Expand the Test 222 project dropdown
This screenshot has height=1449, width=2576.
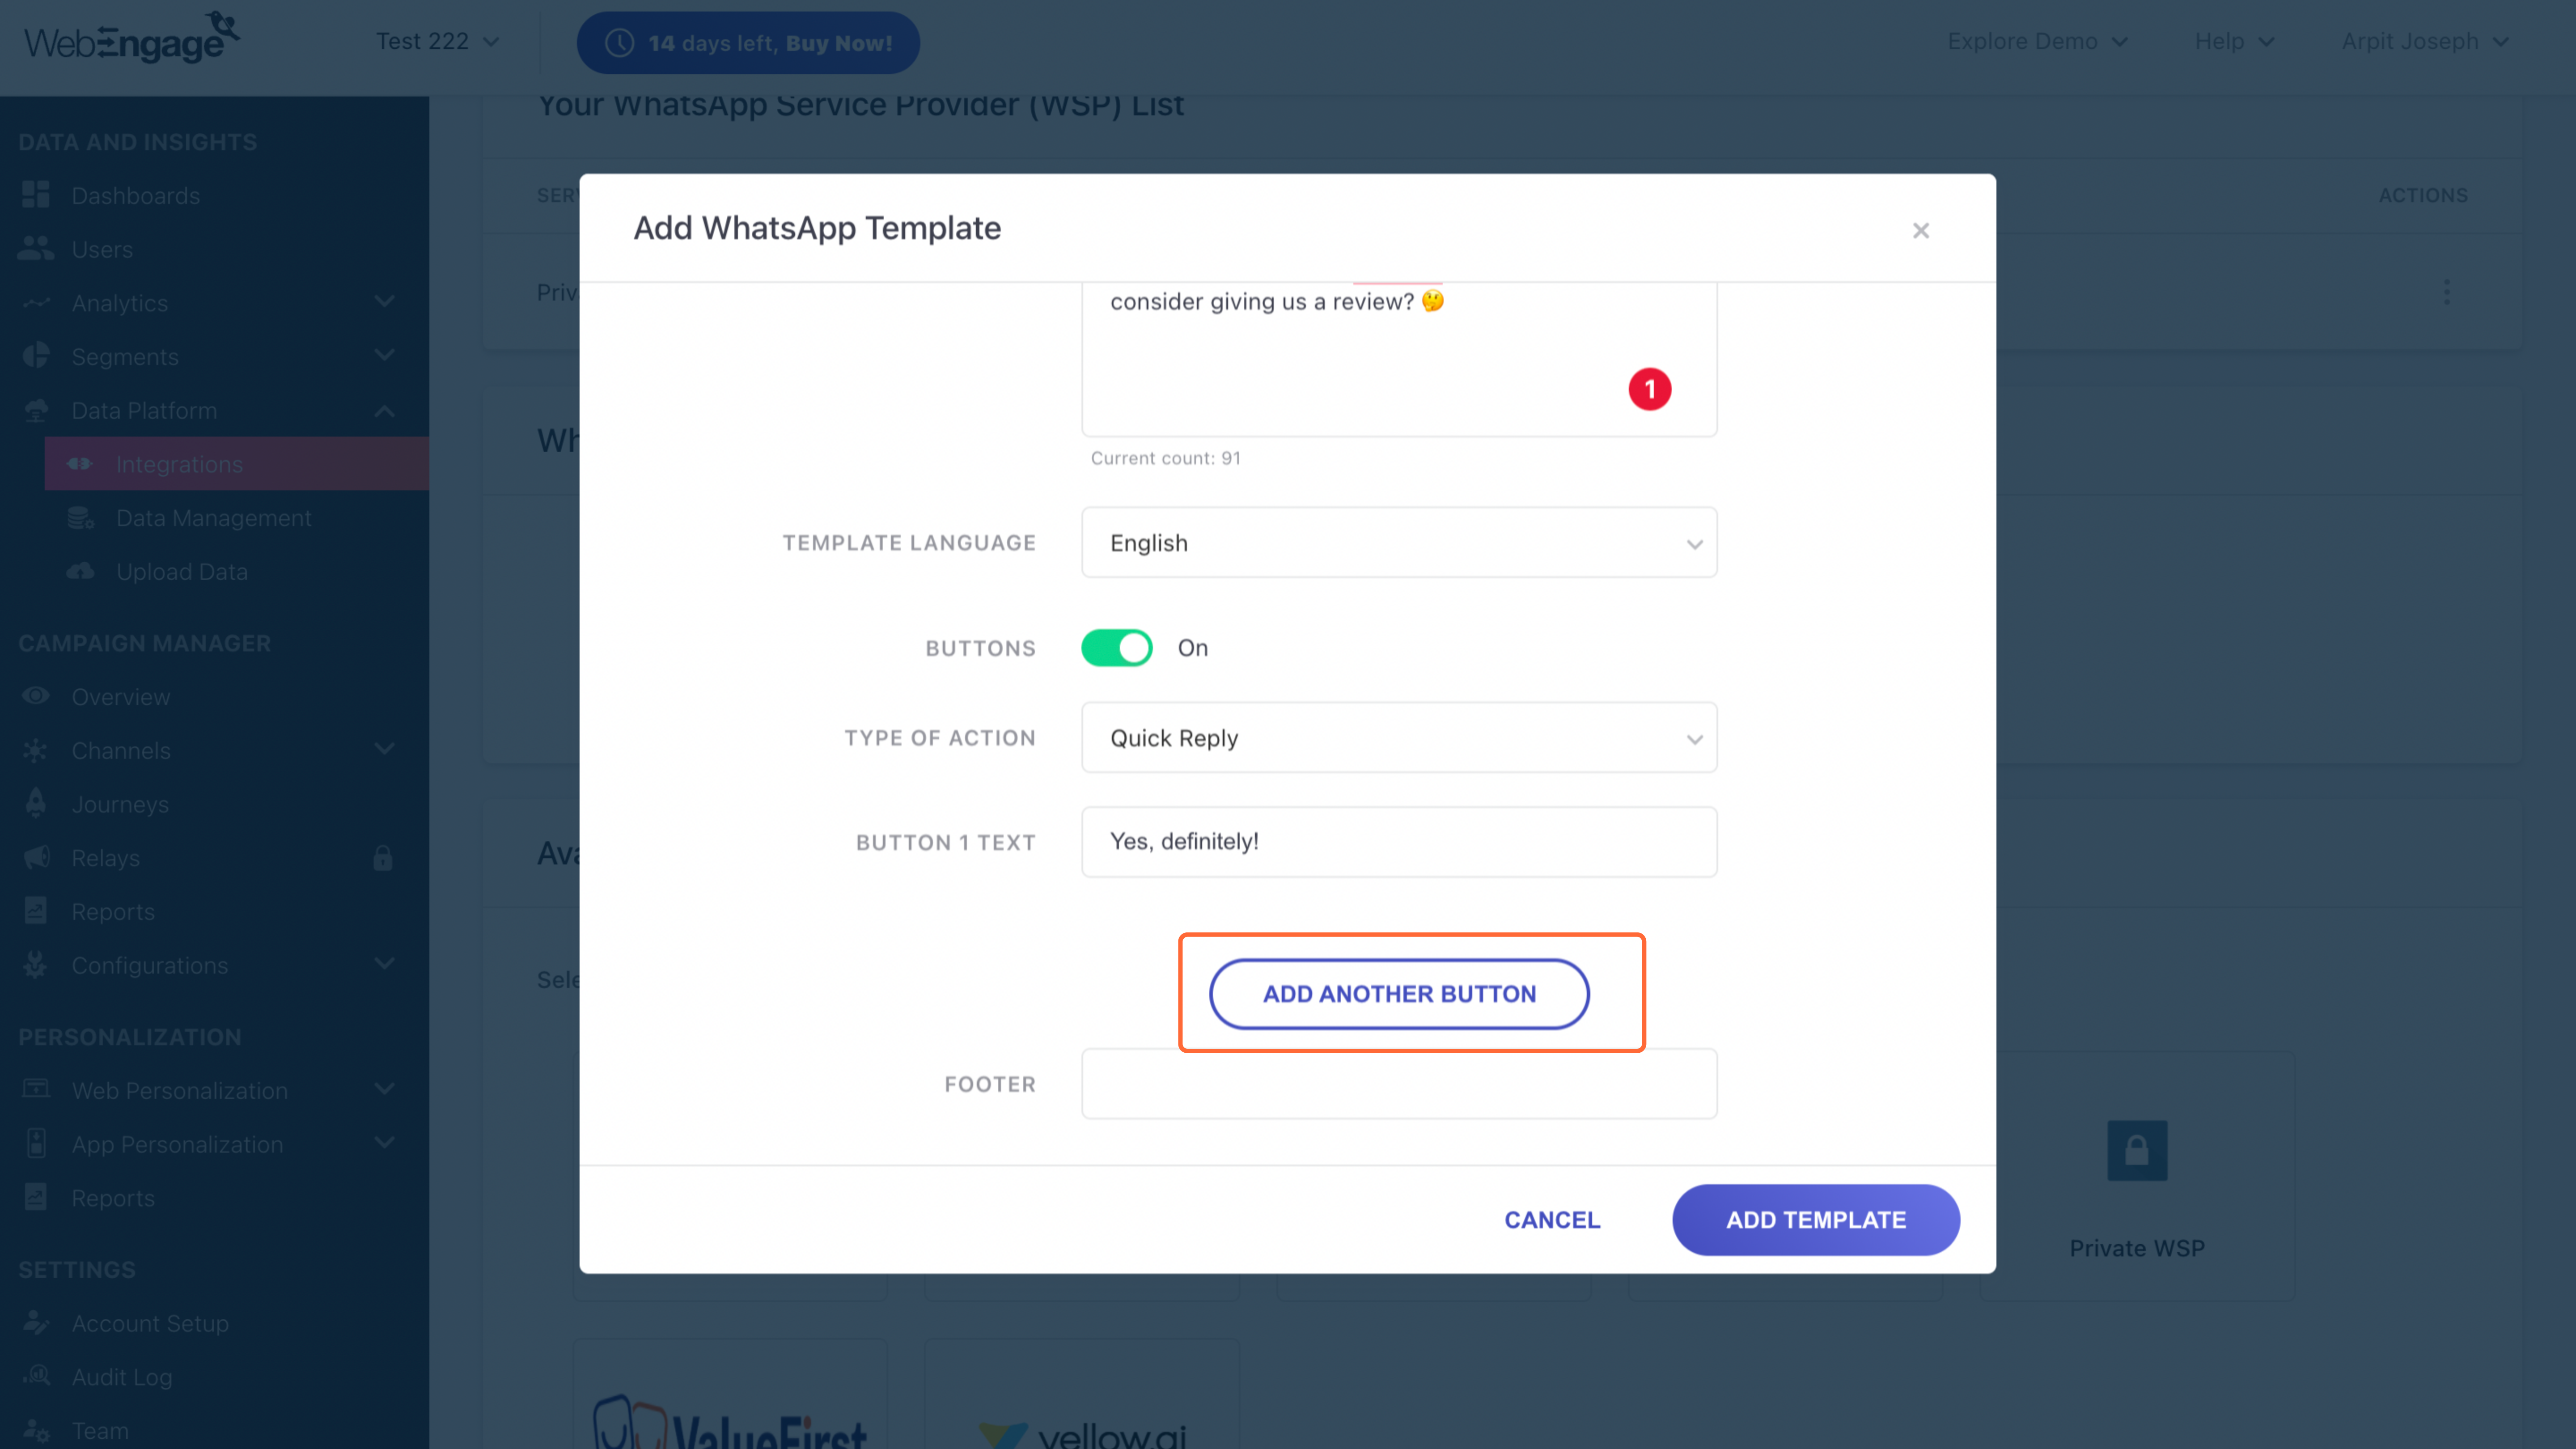(x=437, y=42)
